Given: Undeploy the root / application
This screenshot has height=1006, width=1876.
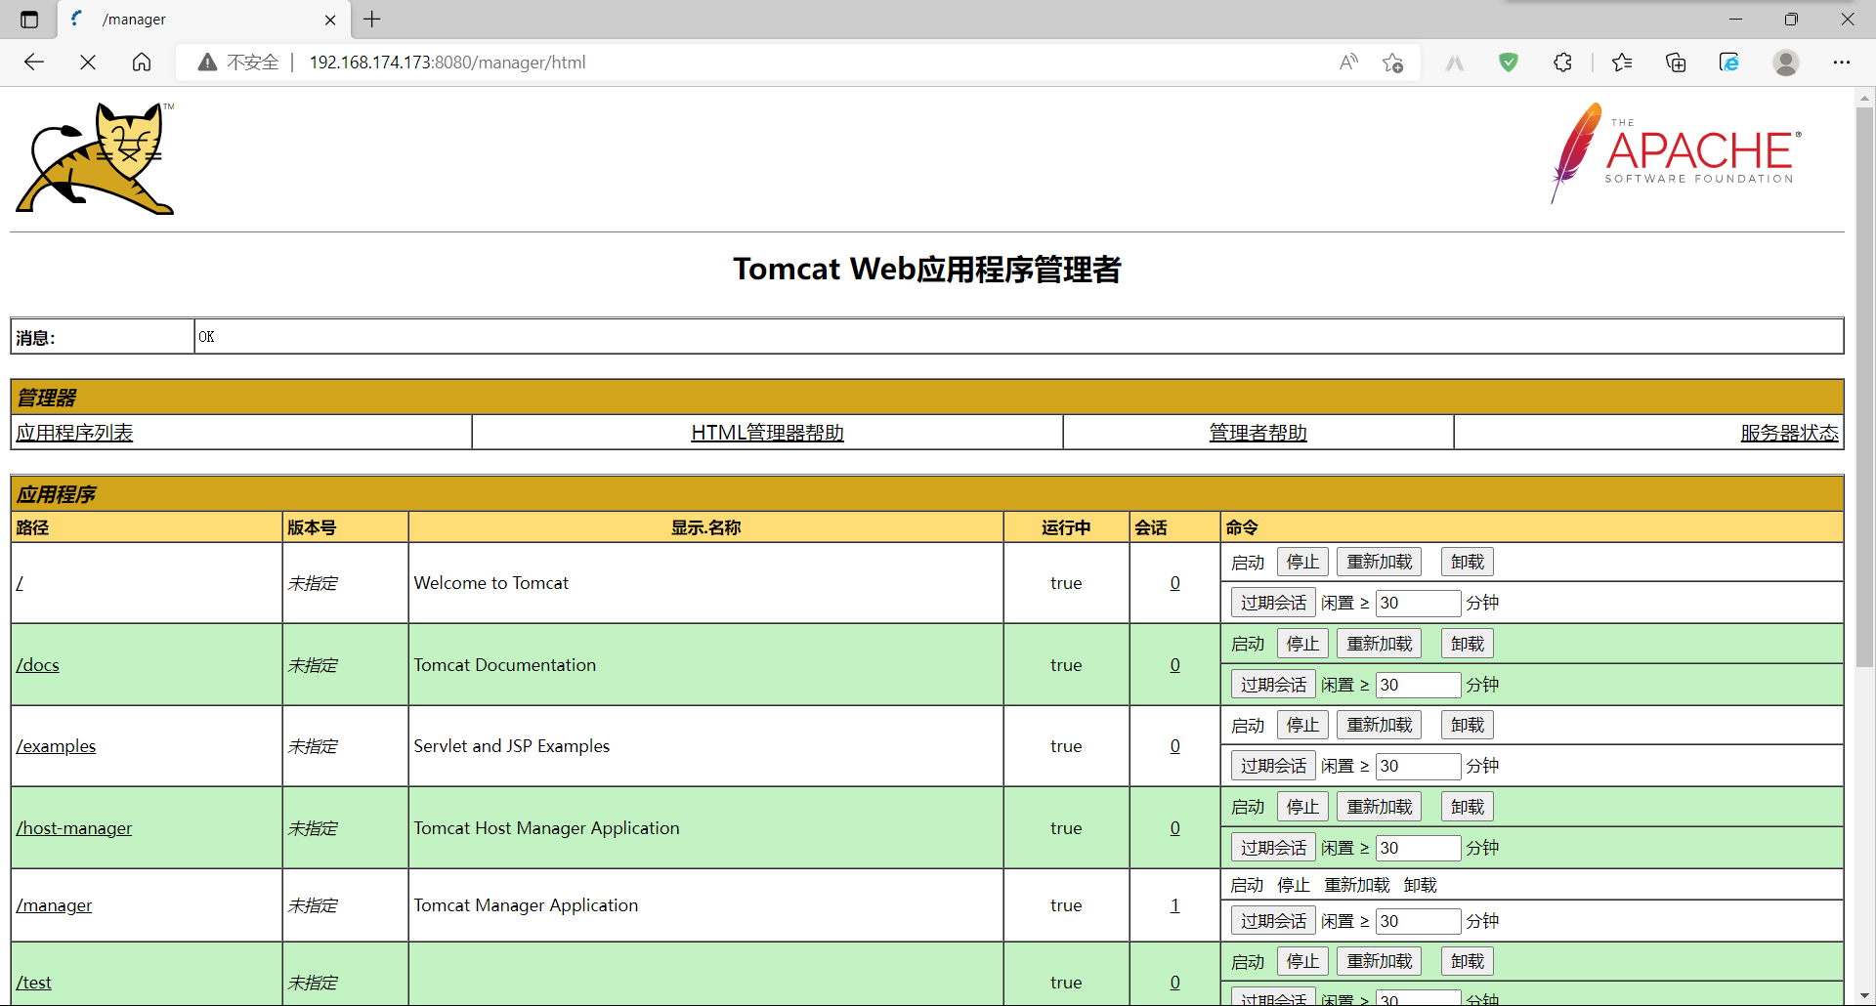Looking at the screenshot, I should (x=1468, y=563).
